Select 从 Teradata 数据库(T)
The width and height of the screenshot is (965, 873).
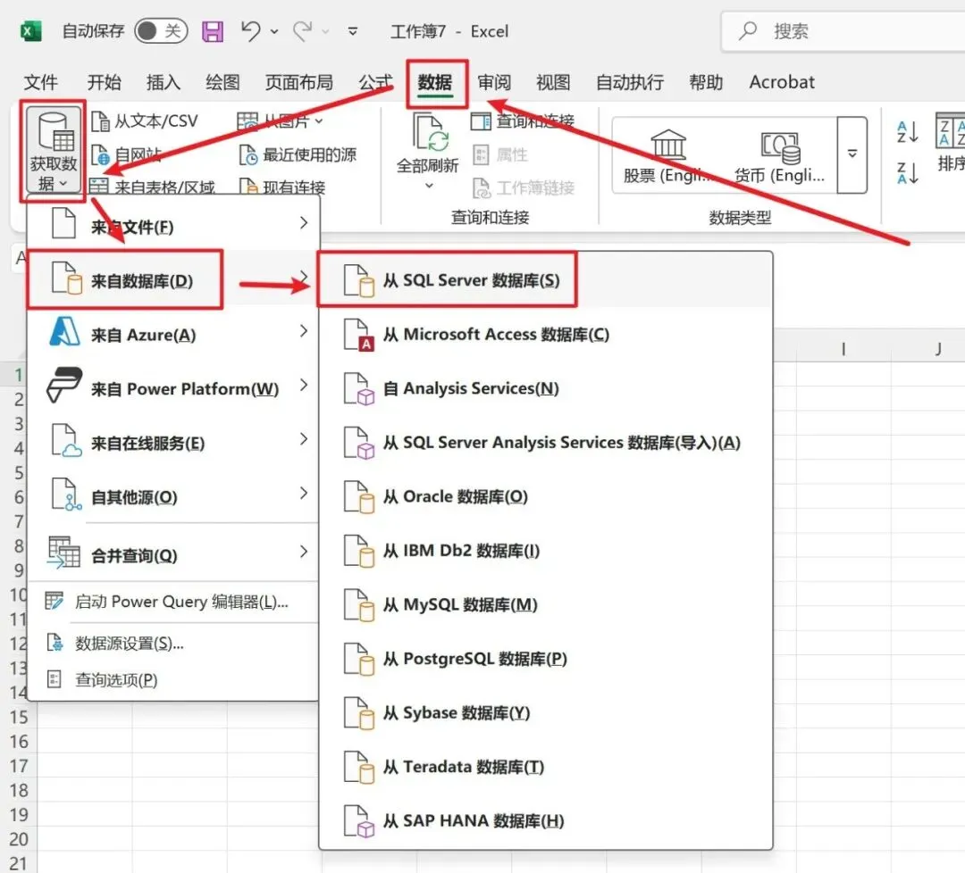(x=546, y=768)
